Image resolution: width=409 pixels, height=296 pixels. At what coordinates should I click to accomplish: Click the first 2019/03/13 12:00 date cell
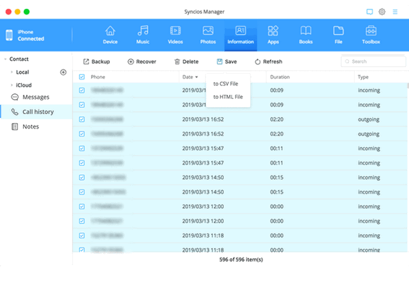pos(203,206)
